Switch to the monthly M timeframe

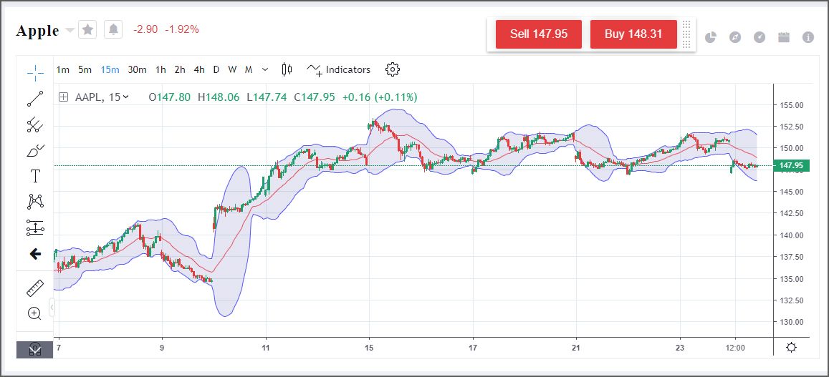coord(249,69)
